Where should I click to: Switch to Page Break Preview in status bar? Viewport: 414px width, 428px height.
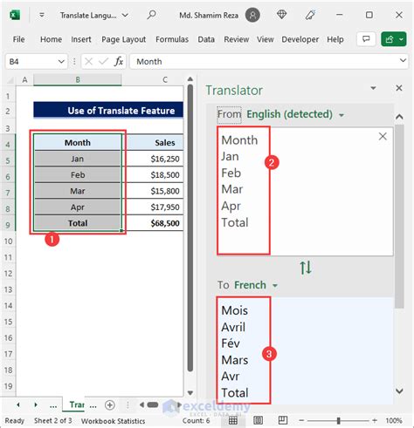pyautogui.click(x=283, y=420)
